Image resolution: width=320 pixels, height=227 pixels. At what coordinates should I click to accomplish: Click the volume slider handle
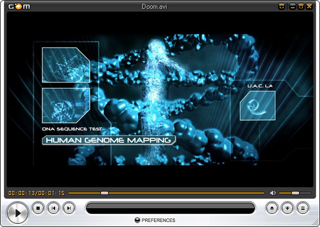(x=295, y=193)
